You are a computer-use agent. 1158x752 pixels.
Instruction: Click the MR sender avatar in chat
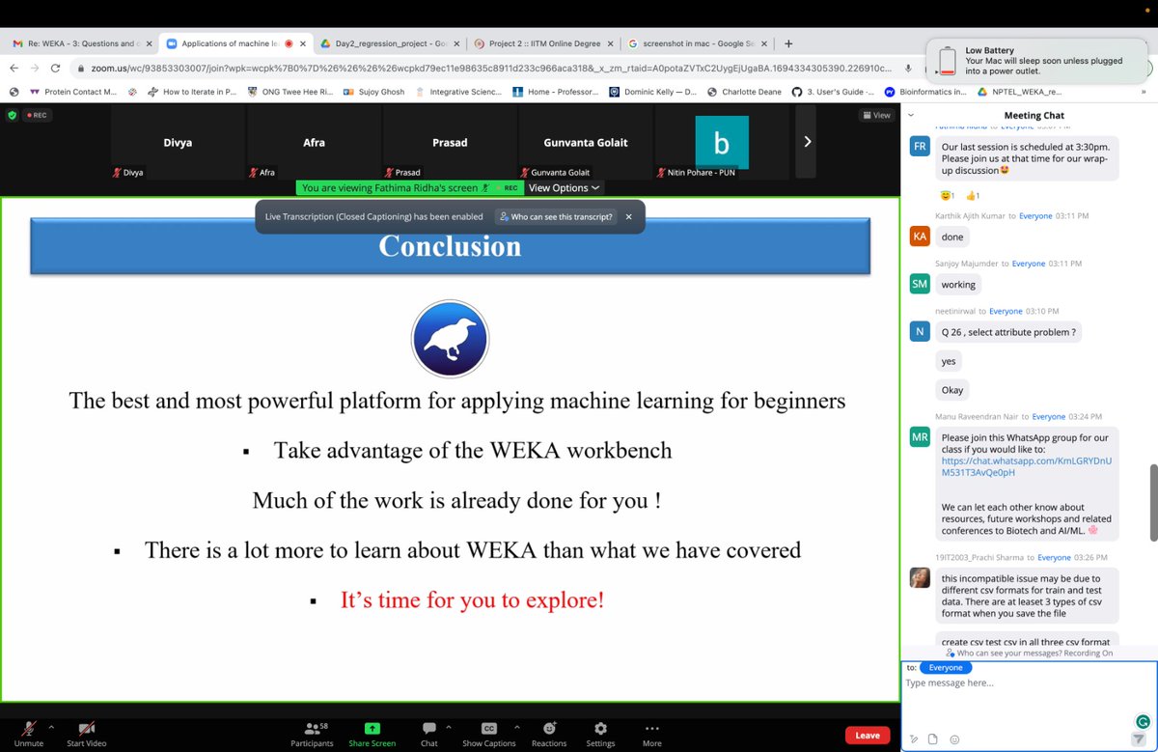(920, 437)
